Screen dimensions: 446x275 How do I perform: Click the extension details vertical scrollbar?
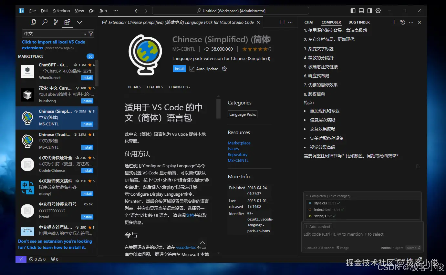click(x=218, y=109)
